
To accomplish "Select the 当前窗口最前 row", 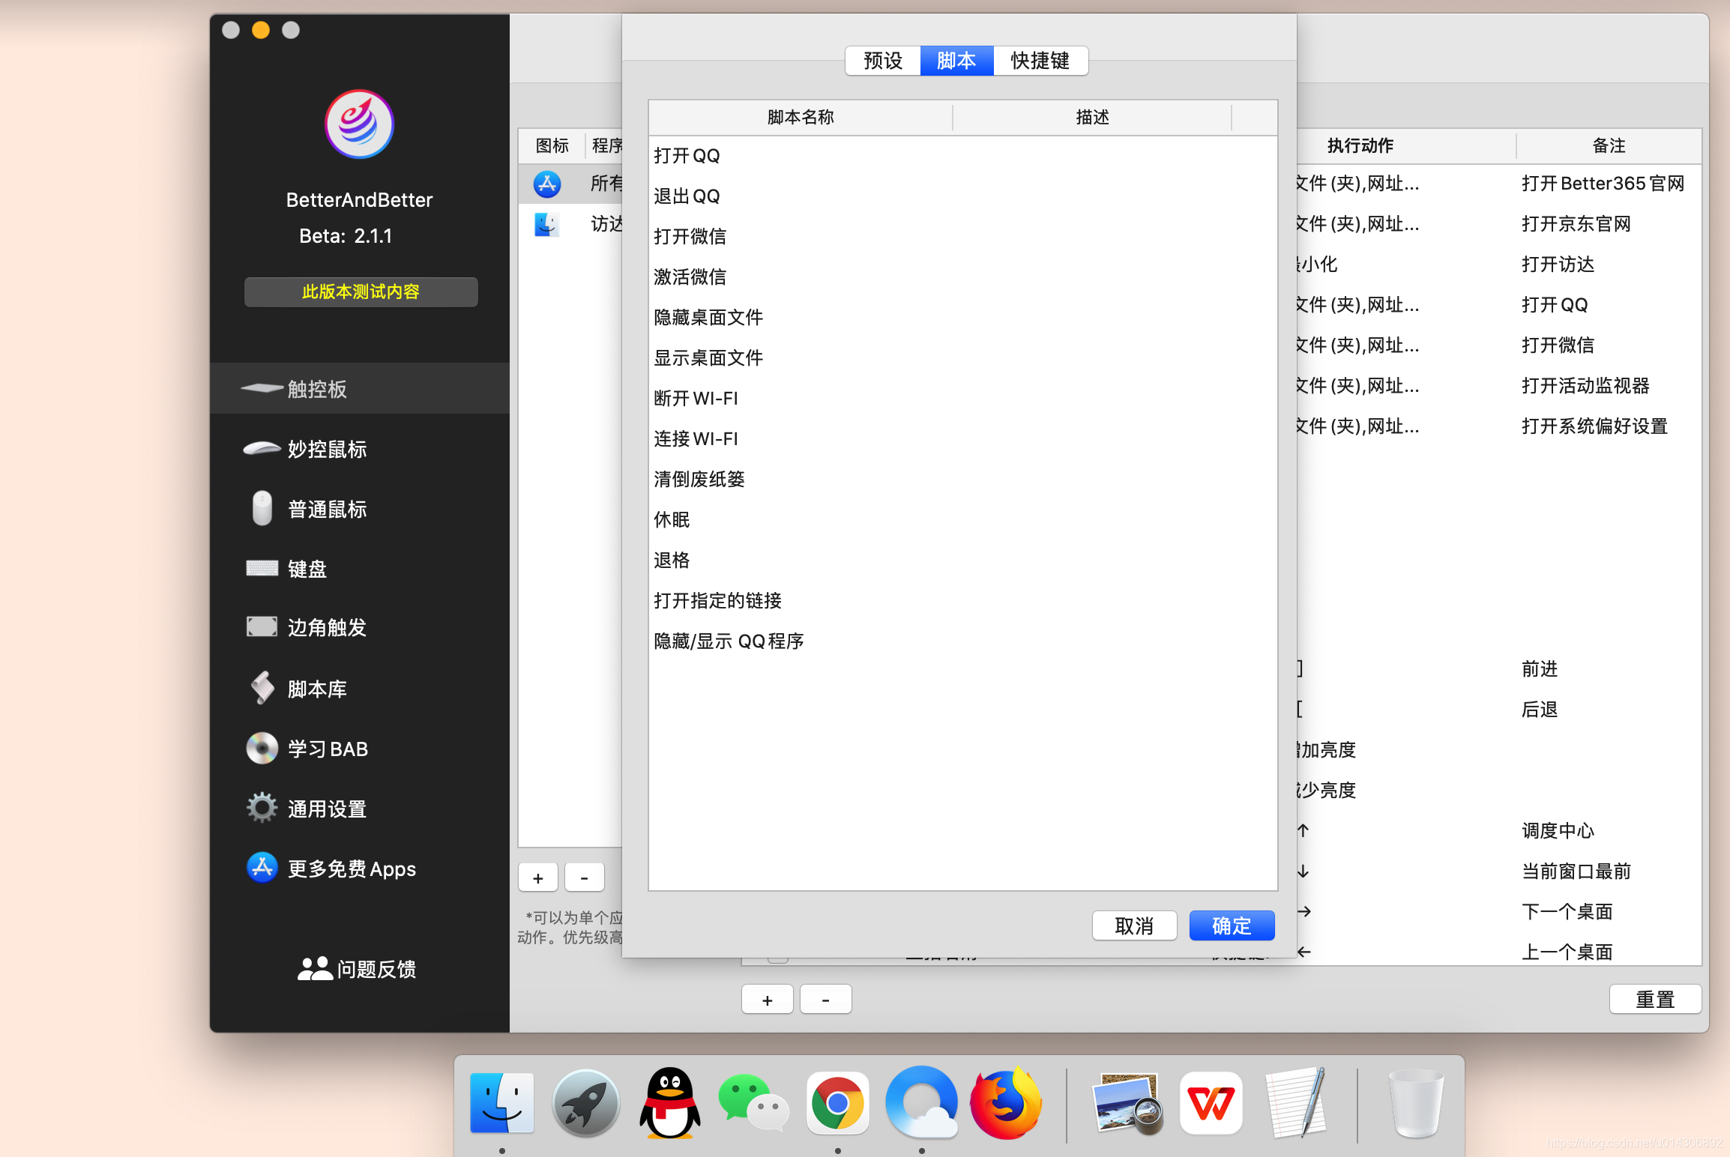I will 1499,871.
